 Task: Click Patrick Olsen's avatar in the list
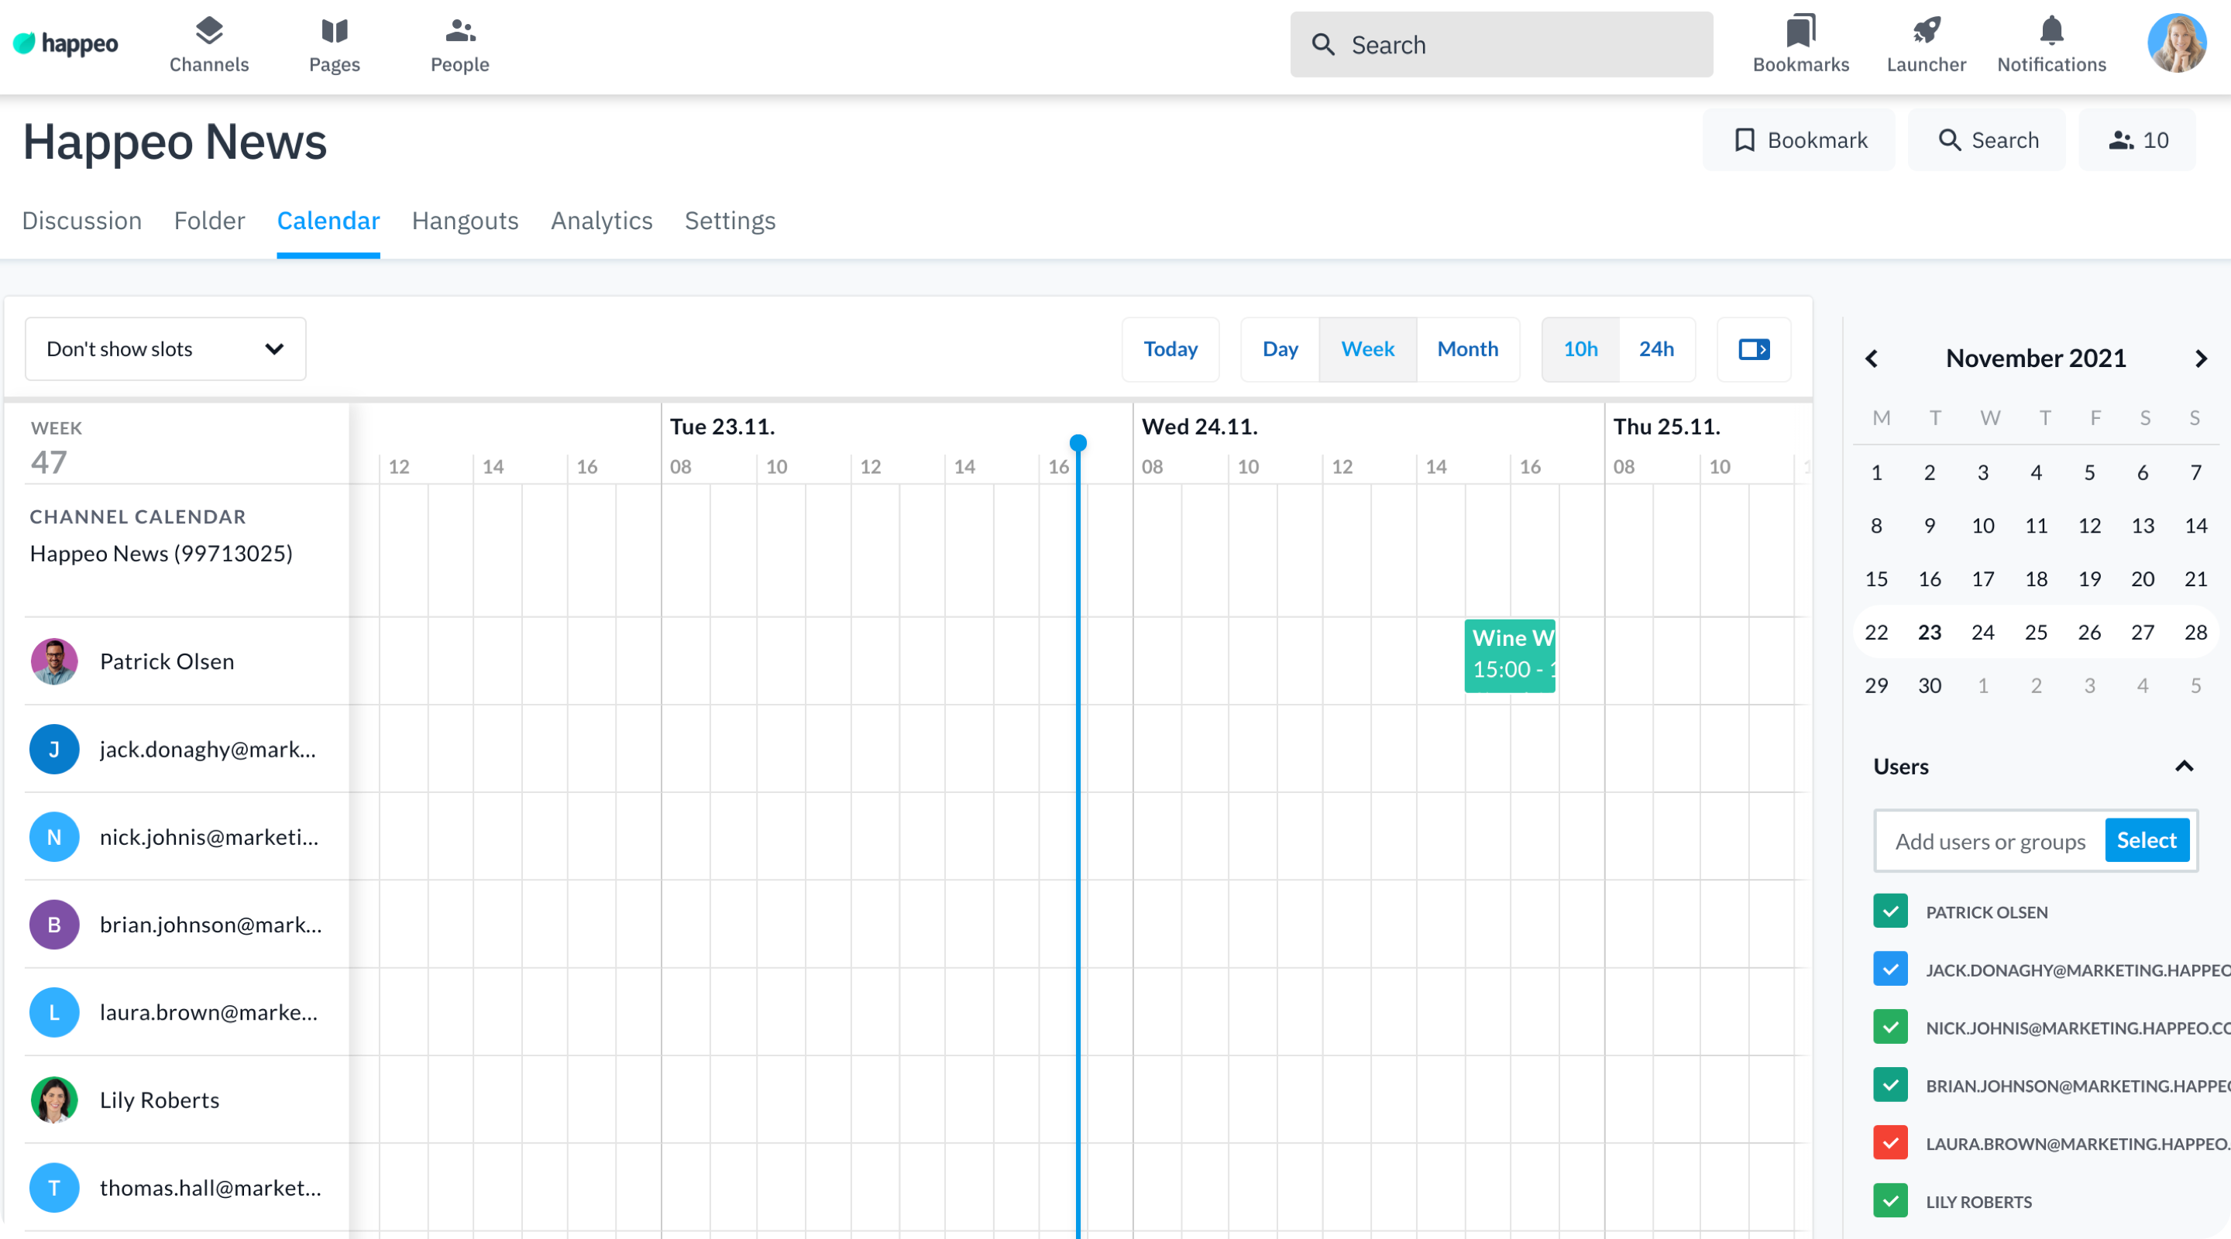coord(53,661)
